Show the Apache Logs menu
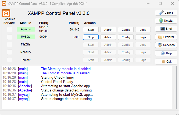This screenshot has height=115, width=179. (x=143, y=30)
